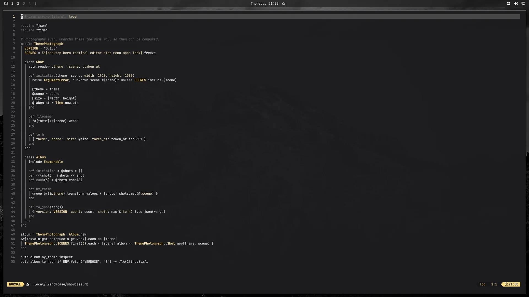Image resolution: width=529 pixels, height=297 pixels.
Task: Click the NORMAL mode indicator in the statusline
Action: [15, 284]
